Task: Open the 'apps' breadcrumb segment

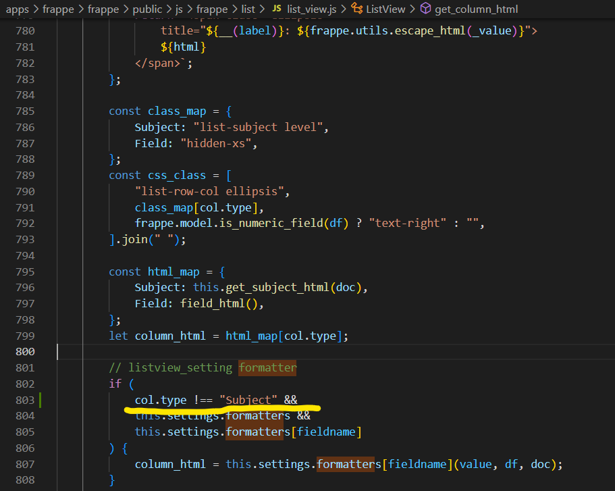Action: 18,9
